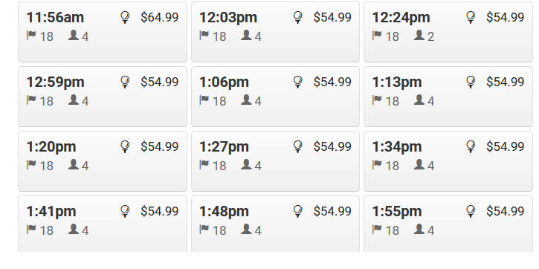Choose the 1:41pm tee time slot
539x269 pixels.
pos(103,224)
